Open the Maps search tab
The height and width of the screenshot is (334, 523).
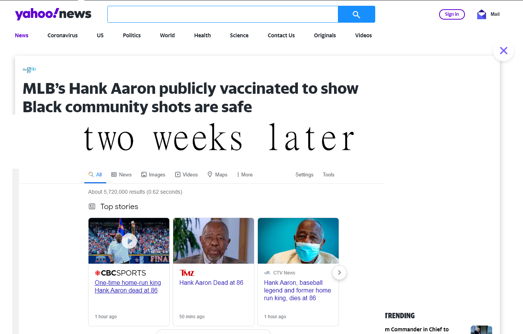pos(217,174)
